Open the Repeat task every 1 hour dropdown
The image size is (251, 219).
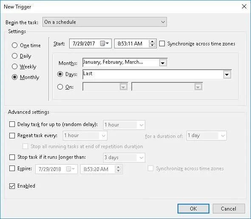pyautogui.click(x=85, y=136)
